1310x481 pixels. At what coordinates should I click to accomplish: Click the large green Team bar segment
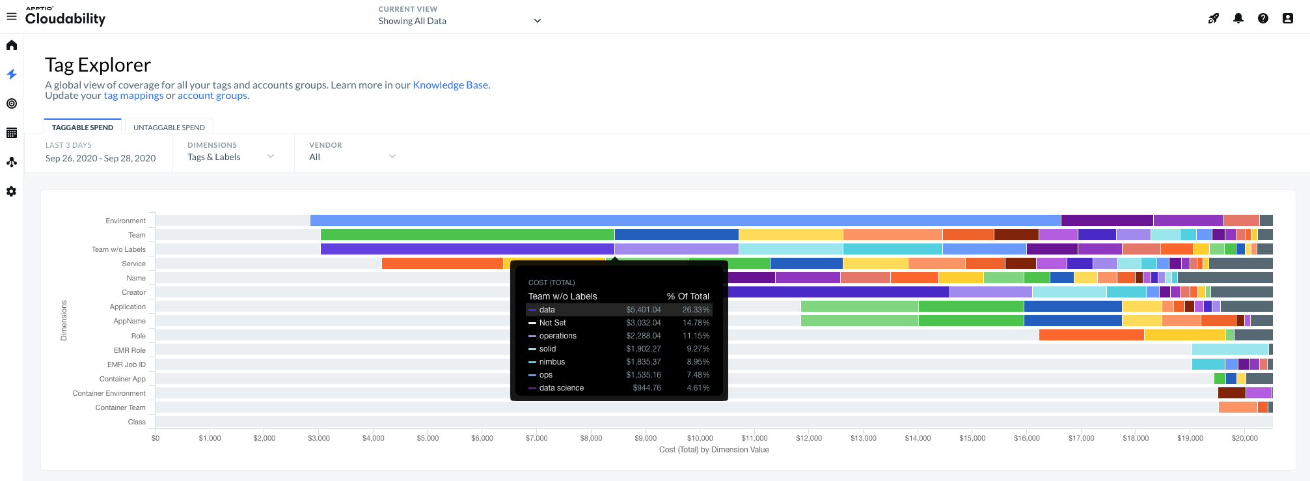click(467, 234)
